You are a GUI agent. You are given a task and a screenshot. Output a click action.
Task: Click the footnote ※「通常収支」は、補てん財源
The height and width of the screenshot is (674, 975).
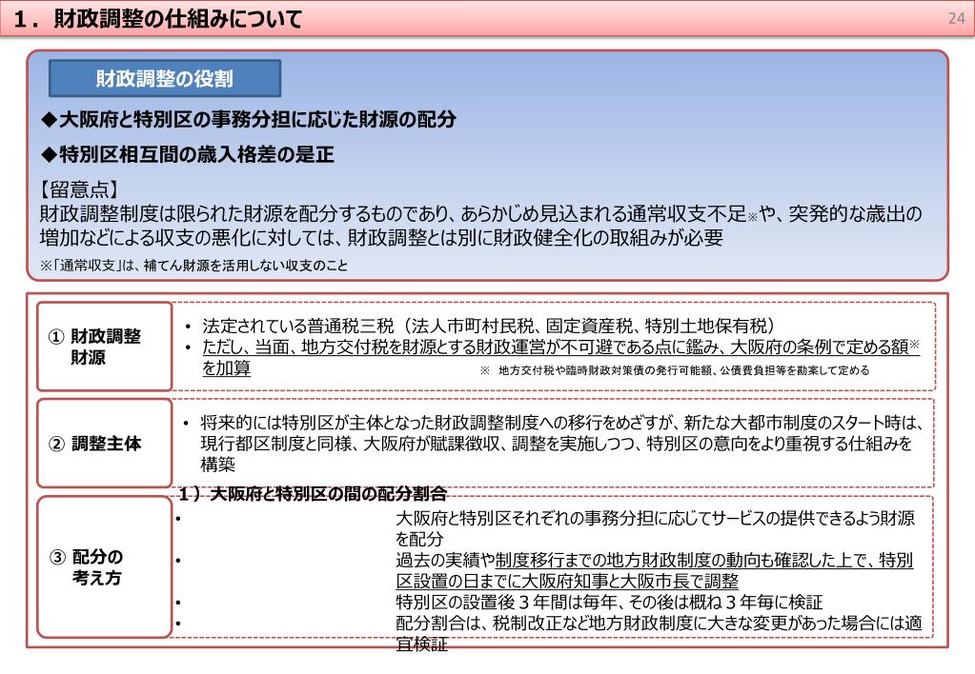tap(193, 266)
